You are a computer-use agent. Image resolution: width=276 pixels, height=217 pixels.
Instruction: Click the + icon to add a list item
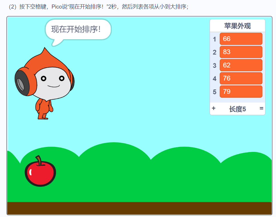tap(213, 108)
